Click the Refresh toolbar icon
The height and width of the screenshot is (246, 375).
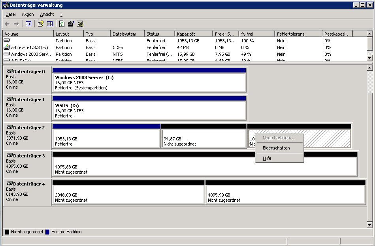pos(62,24)
